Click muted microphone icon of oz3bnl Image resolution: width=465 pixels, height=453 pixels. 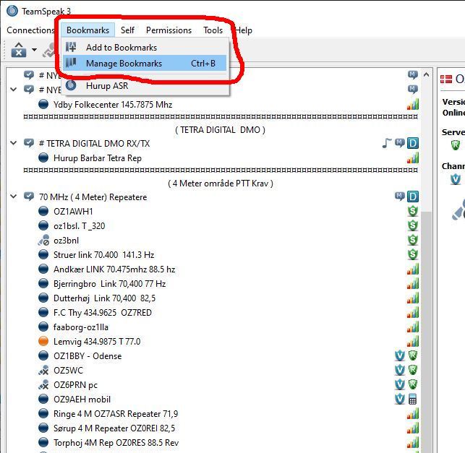[x=43, y=241]
